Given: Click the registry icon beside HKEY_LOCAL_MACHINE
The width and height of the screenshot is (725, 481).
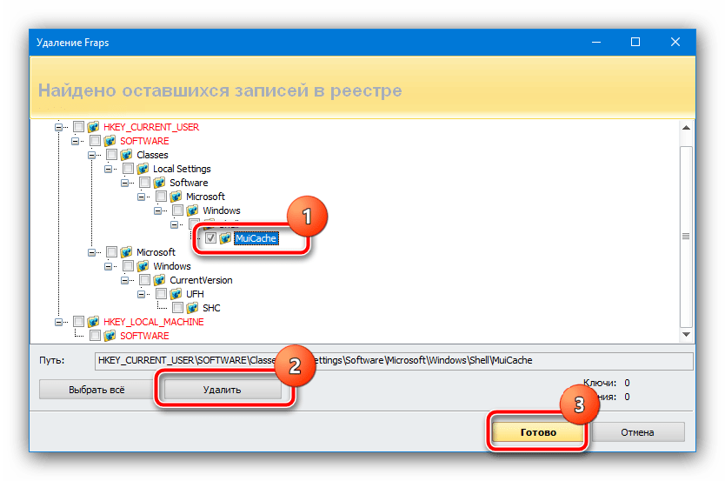Looking at the screenshot, I should click(x=94, y=322).
